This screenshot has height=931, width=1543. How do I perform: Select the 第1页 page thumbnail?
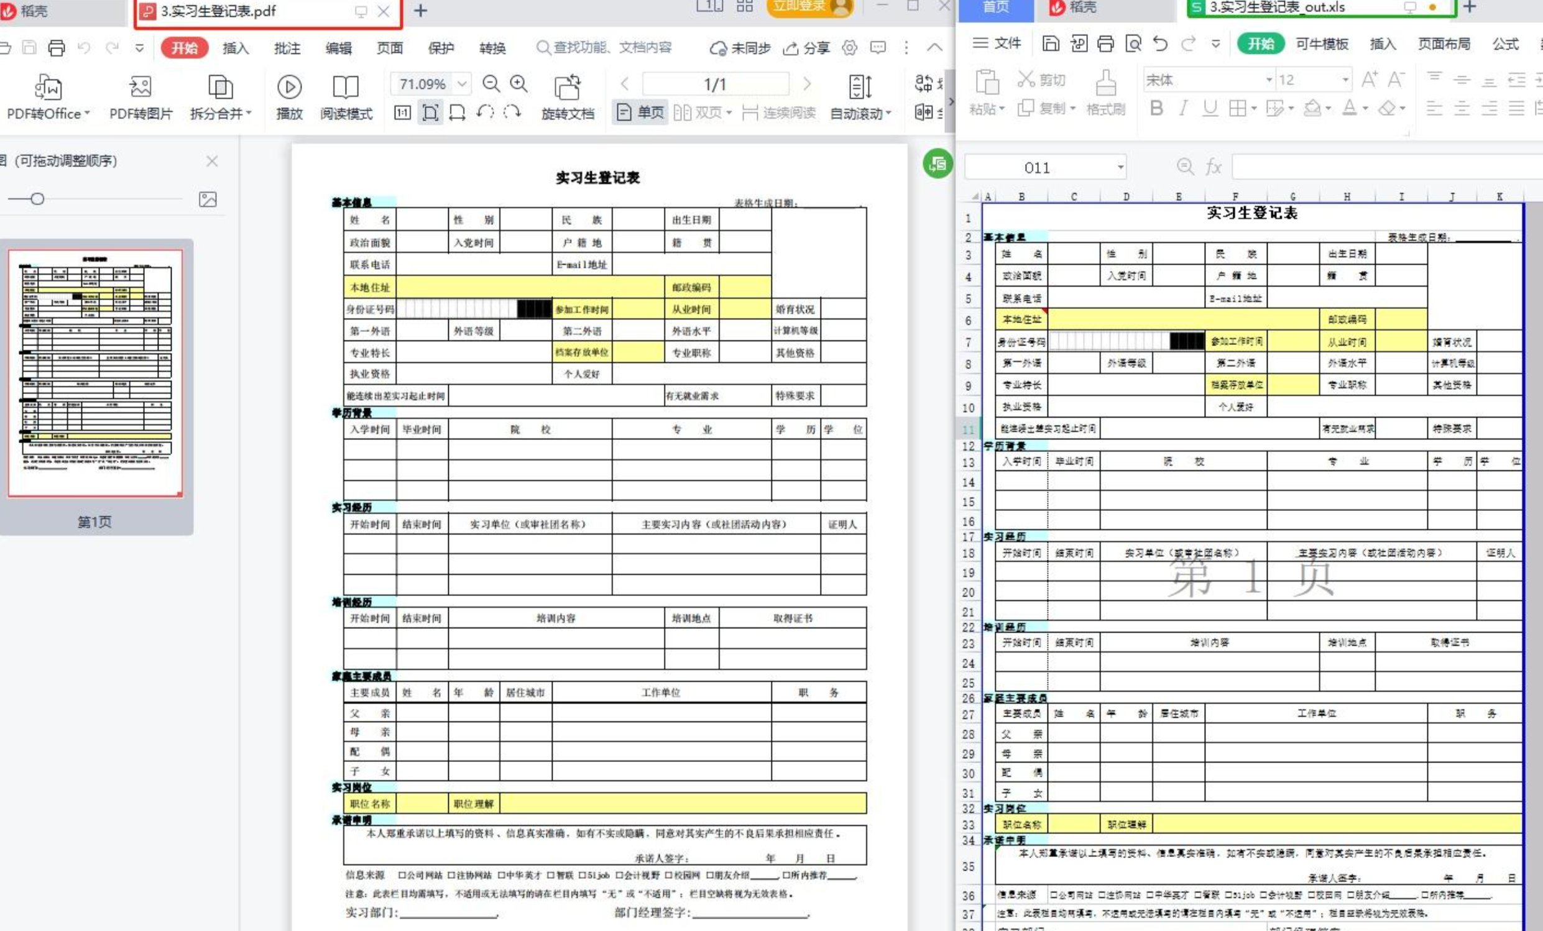(95, 373)
